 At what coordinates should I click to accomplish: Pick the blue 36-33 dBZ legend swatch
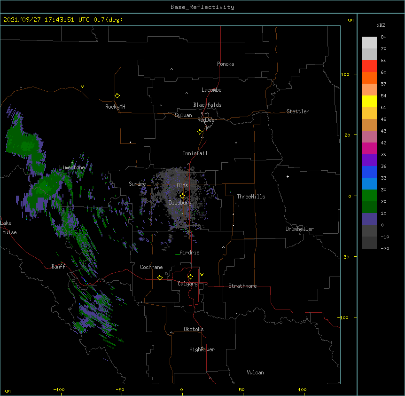(369, 172)
